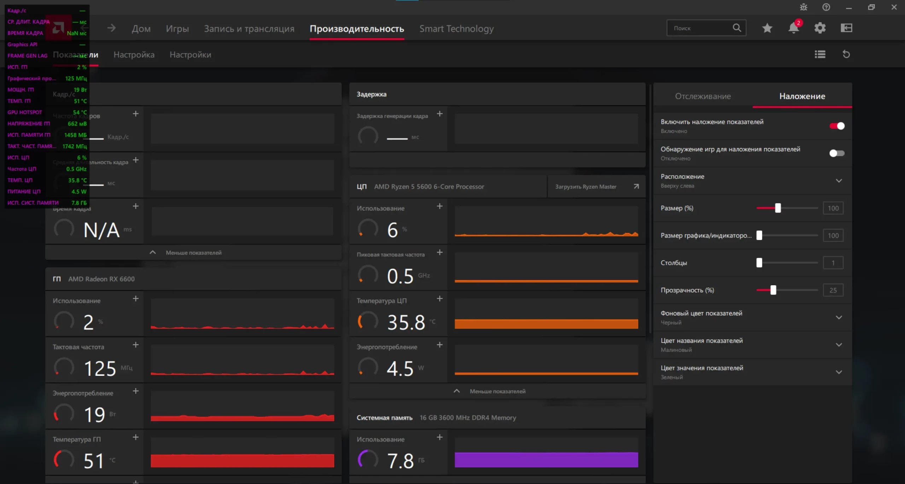Screen dimensions: 905x484
Task: Disable the Включить наложение показателей toggle
Action: tap(837, 126)
